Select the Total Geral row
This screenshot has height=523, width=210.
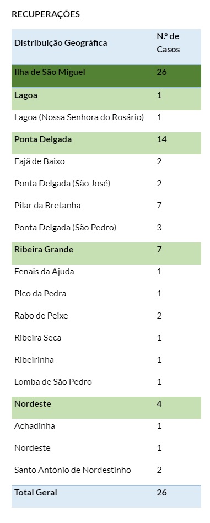click(x=106, y=497)
